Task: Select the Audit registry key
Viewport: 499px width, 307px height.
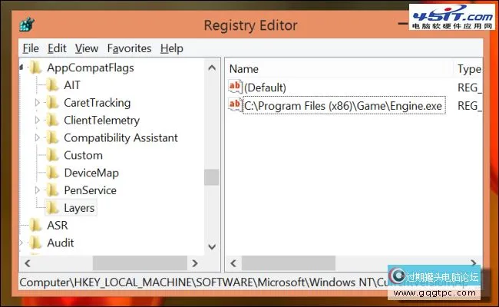Action: coord(60,243)
